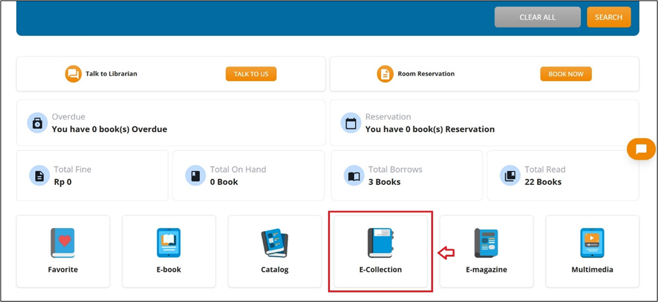
Task: View the Total Read card
Action: pyautogui.click(x=563, y=176)
